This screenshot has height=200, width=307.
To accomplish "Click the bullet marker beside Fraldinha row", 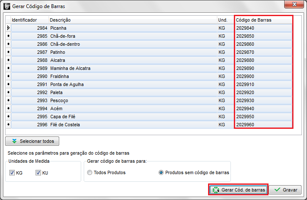I will click(8, 76).
